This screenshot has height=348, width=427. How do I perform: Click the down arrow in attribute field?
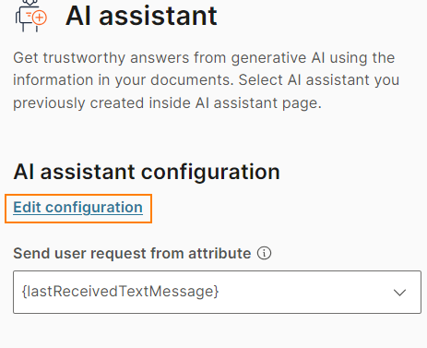pos(399,292)
